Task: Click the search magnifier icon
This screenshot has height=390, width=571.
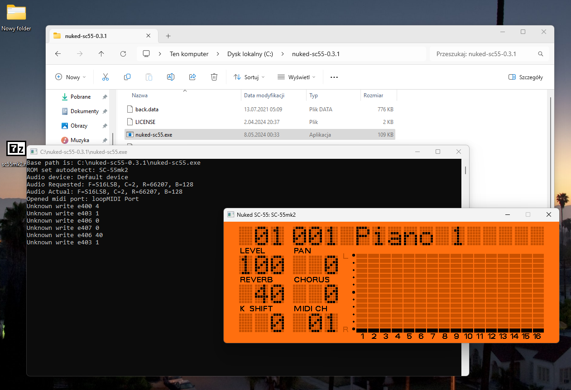Action: coord(541,54)
